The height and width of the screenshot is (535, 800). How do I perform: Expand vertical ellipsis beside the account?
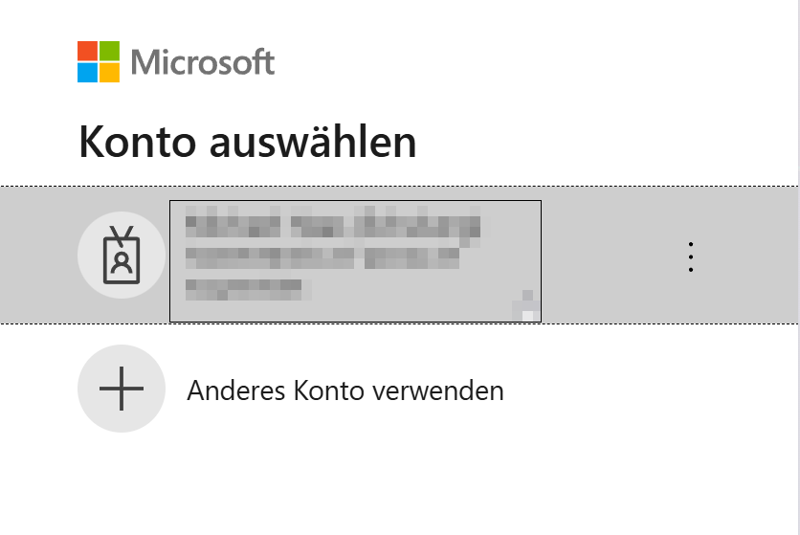tap(691, 256)
